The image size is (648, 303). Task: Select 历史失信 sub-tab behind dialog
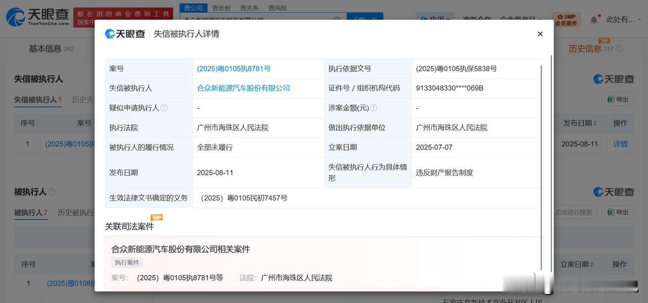coord(83,99)
